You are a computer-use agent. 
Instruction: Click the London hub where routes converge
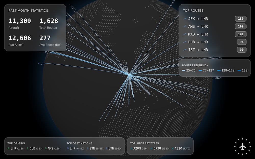pyautogui.click(x=129, y=75)
